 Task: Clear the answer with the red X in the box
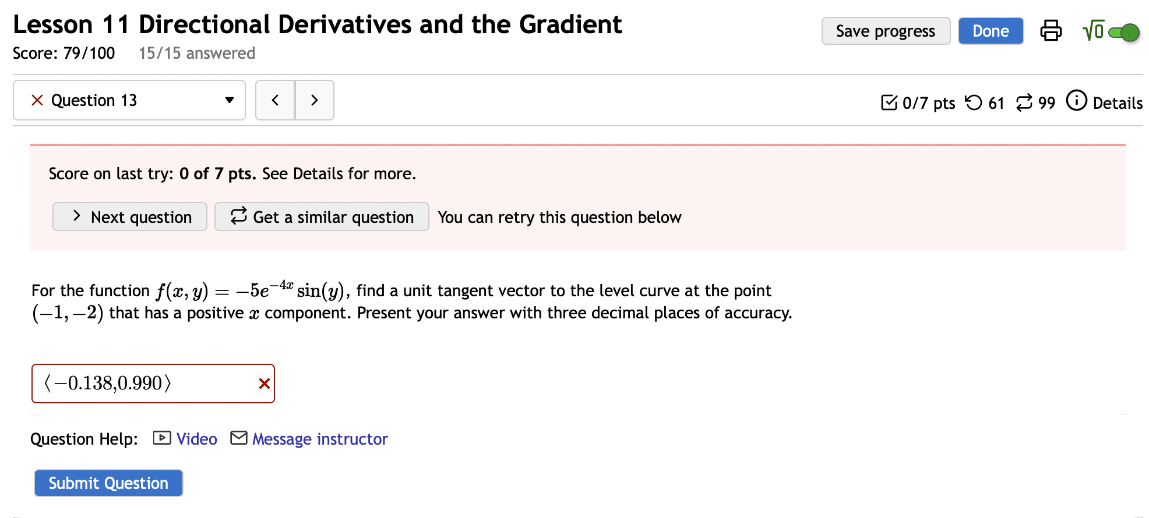pyautogui.click(x=265, y=383)
